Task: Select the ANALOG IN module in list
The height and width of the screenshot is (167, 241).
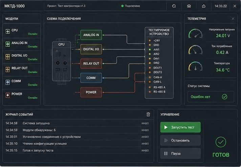Action: coord(22,45)
